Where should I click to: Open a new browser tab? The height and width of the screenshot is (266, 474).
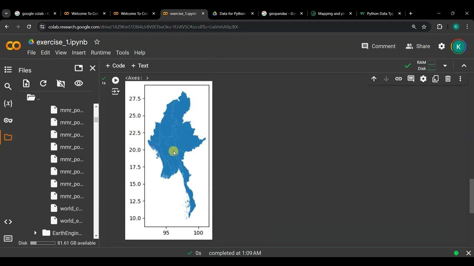(x=410, y=13)
